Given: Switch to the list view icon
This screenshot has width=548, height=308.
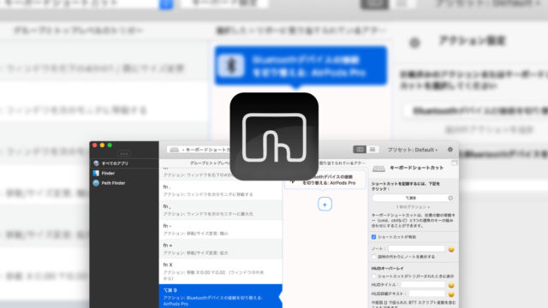Looking at the screenshot, I should click(372, 150).
